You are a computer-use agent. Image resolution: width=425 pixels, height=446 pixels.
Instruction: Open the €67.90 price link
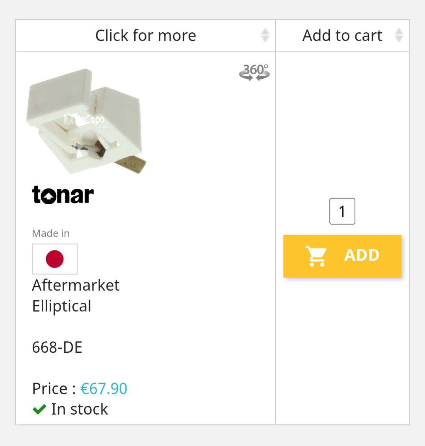click(104, 389)
